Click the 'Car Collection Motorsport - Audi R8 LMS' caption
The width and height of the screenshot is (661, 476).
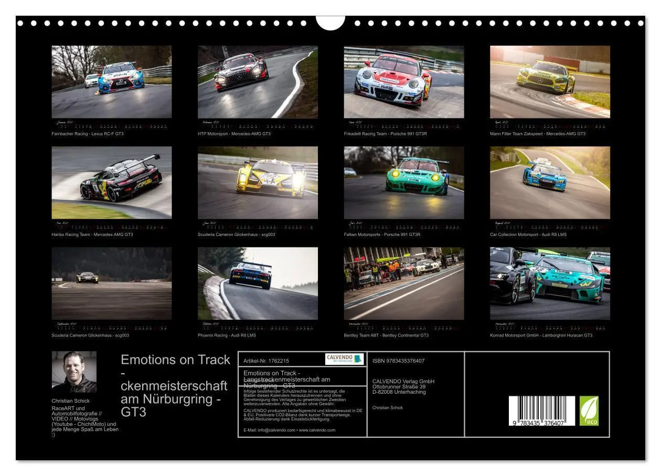click(x=529, y=234)
